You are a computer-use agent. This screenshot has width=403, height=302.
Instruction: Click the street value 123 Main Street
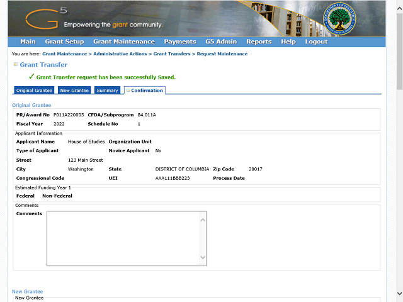[x=86, y=160]
